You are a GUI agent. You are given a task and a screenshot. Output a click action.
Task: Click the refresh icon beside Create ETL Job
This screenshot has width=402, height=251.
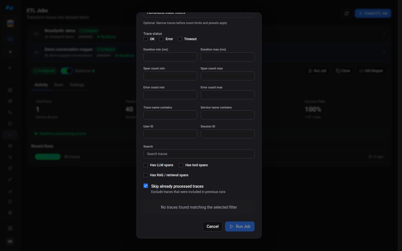pos(347,13)
